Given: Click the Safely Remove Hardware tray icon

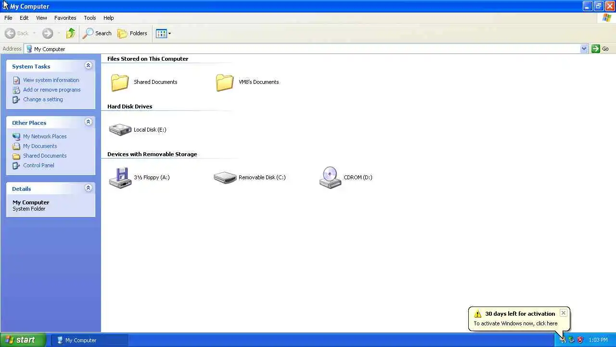Looking at the screenshot, I should tap(571, 340).
